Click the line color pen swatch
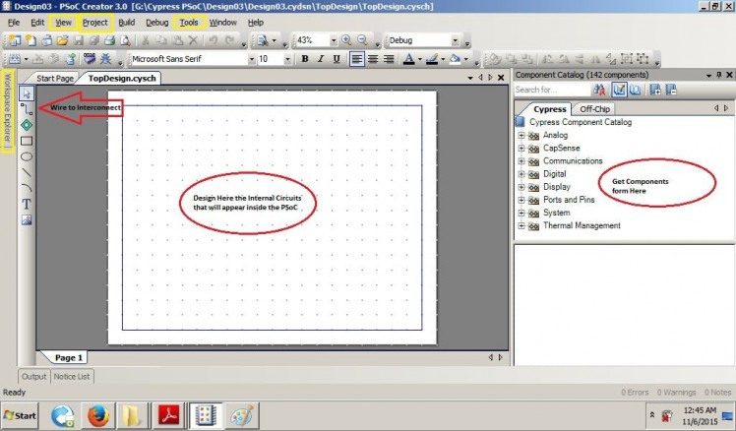This screenshot has width=736, height=431. point(431,59)
